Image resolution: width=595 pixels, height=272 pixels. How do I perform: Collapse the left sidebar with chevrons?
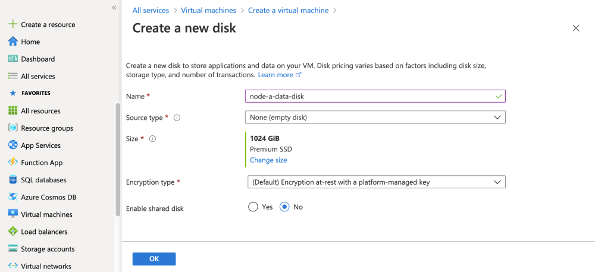click(x=114, y=7)
